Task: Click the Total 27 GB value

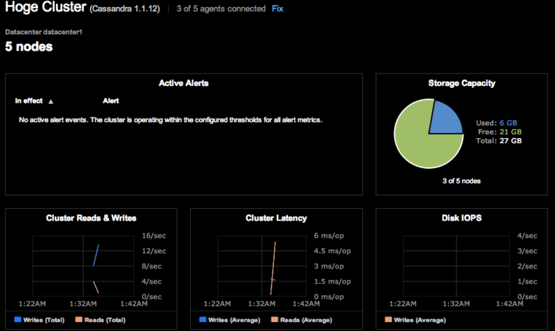Action: pyautogui.click(x=511, y=141)
